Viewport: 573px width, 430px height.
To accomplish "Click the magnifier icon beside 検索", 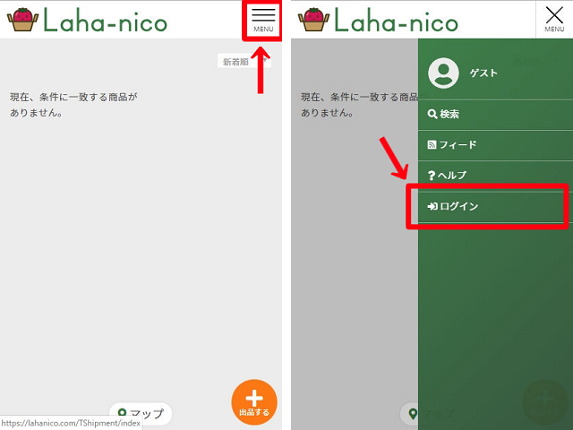I will 432,115.
